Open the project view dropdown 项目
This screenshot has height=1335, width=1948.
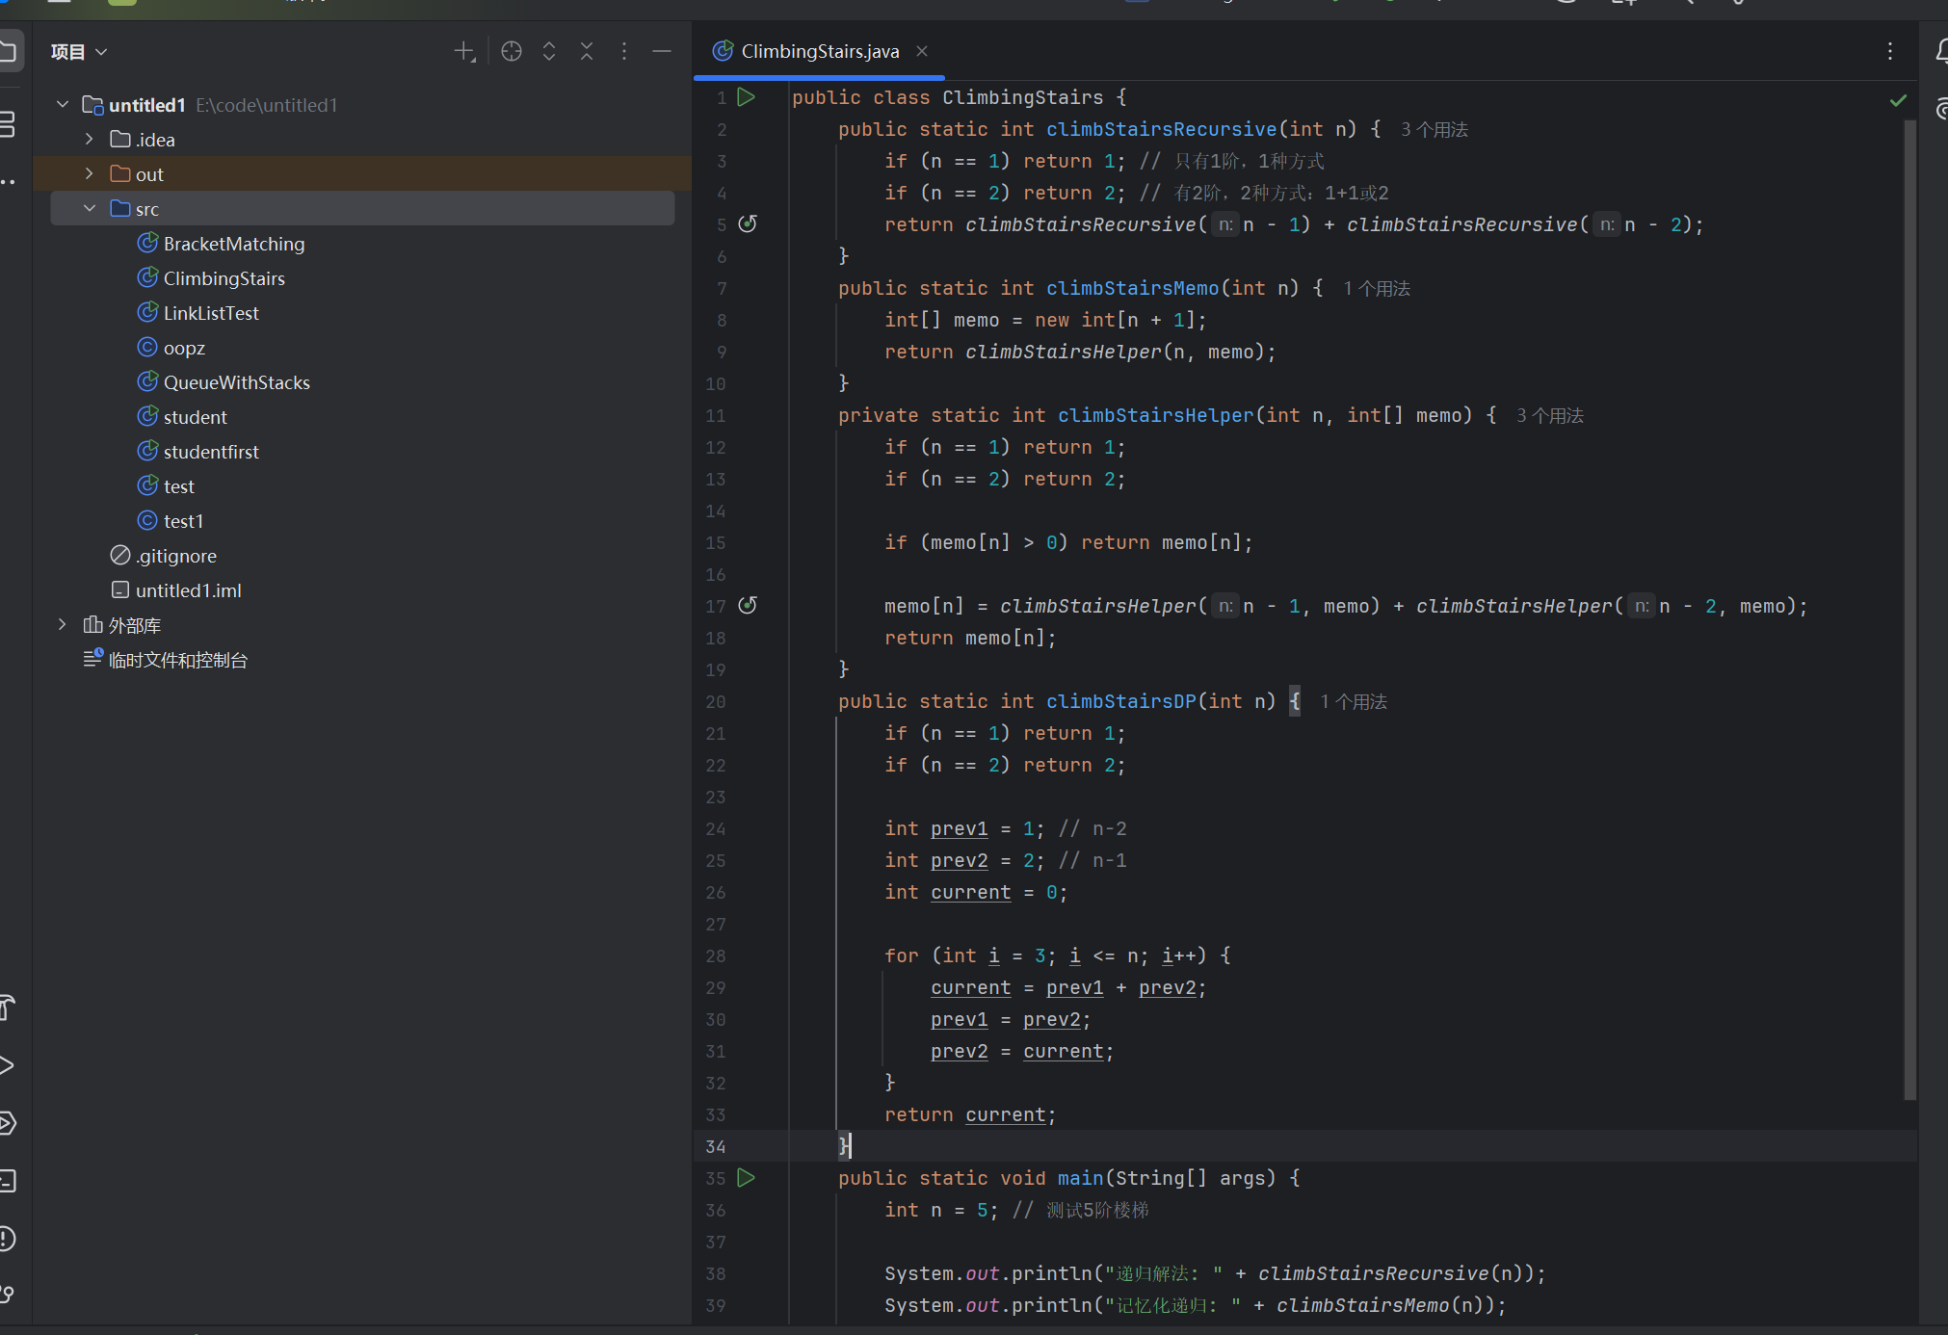(x=78, y=52)
